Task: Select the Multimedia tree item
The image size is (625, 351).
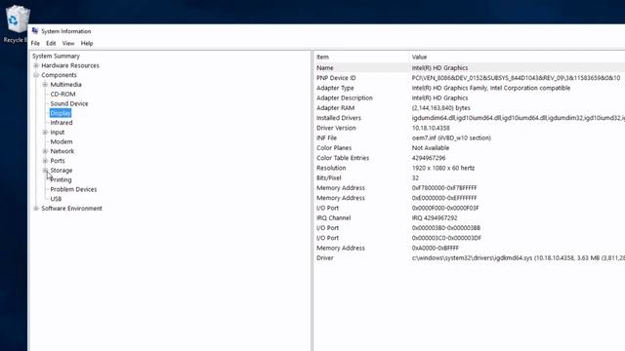Action: [x=65, y=85]
